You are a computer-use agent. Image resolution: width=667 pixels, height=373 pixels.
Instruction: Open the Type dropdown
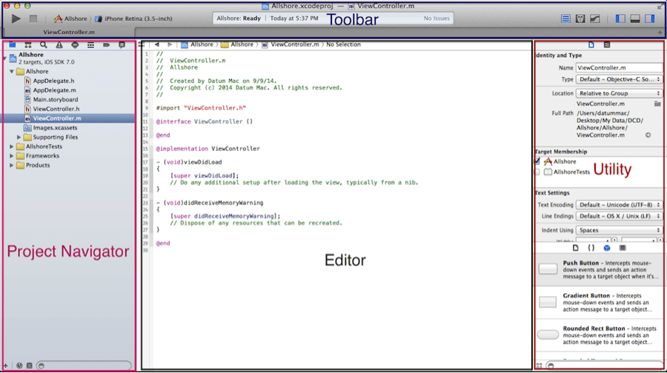click(619, 79)
